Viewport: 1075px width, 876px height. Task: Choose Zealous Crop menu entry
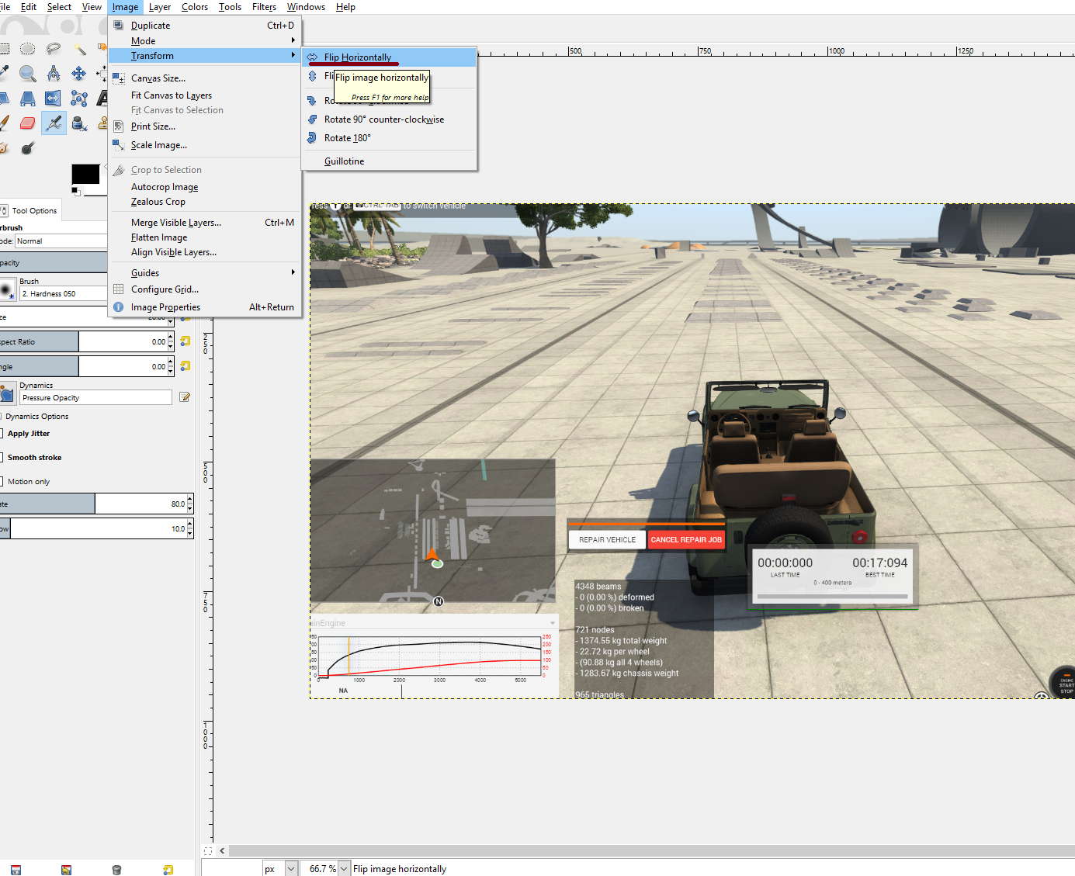tap(205, 202)
